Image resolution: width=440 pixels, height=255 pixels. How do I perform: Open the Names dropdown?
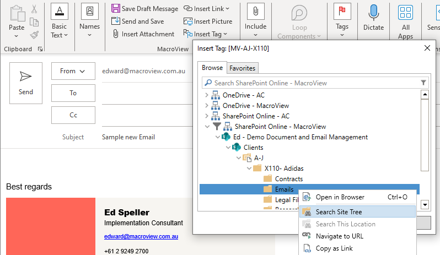coord(89,21)
